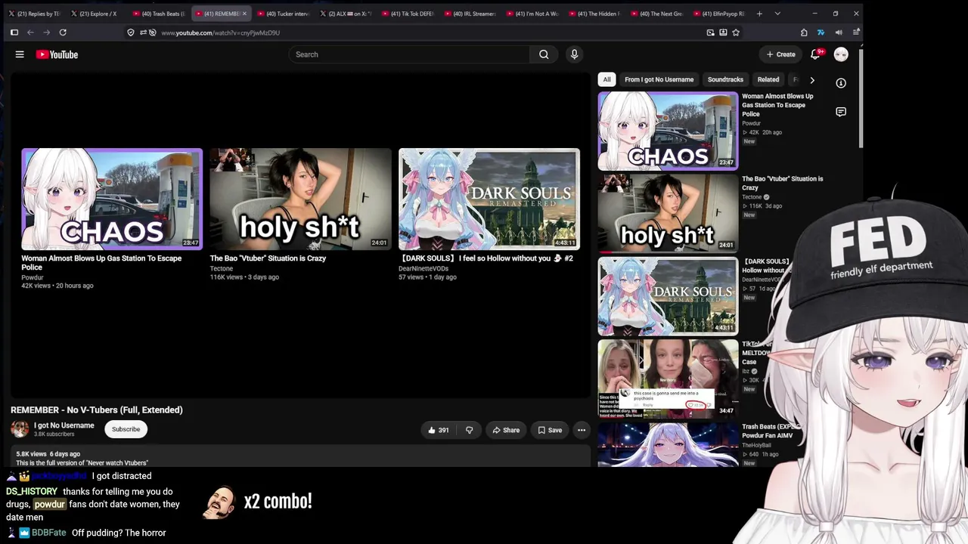This screenshot has height=544, width=968.
Task: Search with your voice microphone icon
Action: tap(574, 54)
